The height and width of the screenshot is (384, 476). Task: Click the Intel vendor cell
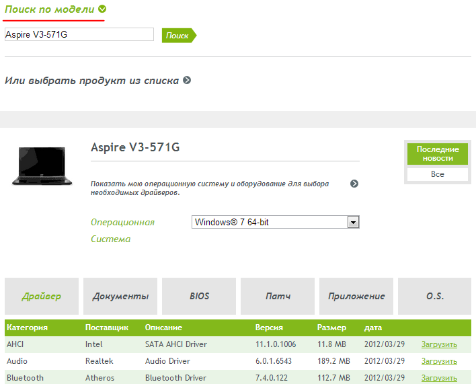pos(94,344)
